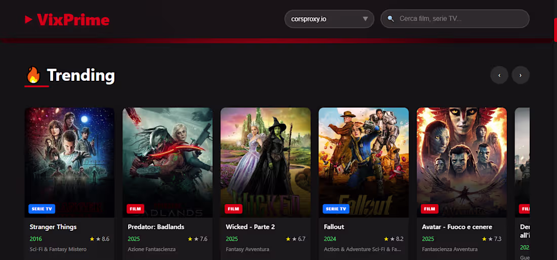Click the Trending fire emoji icon
557x260 pixels.
click(x=33, y=75)
